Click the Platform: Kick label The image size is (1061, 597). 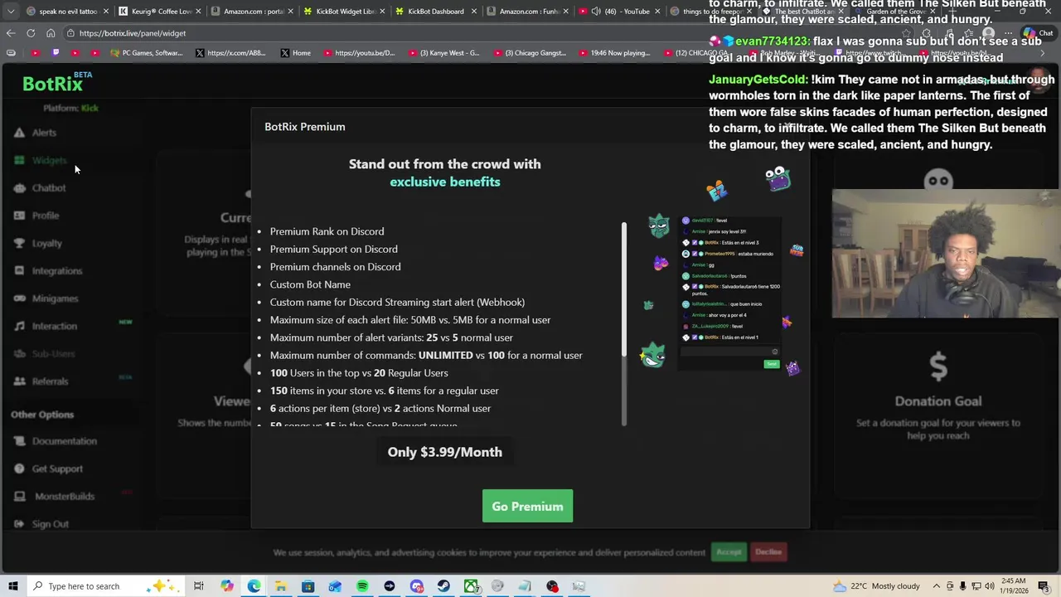pos(70,108)
